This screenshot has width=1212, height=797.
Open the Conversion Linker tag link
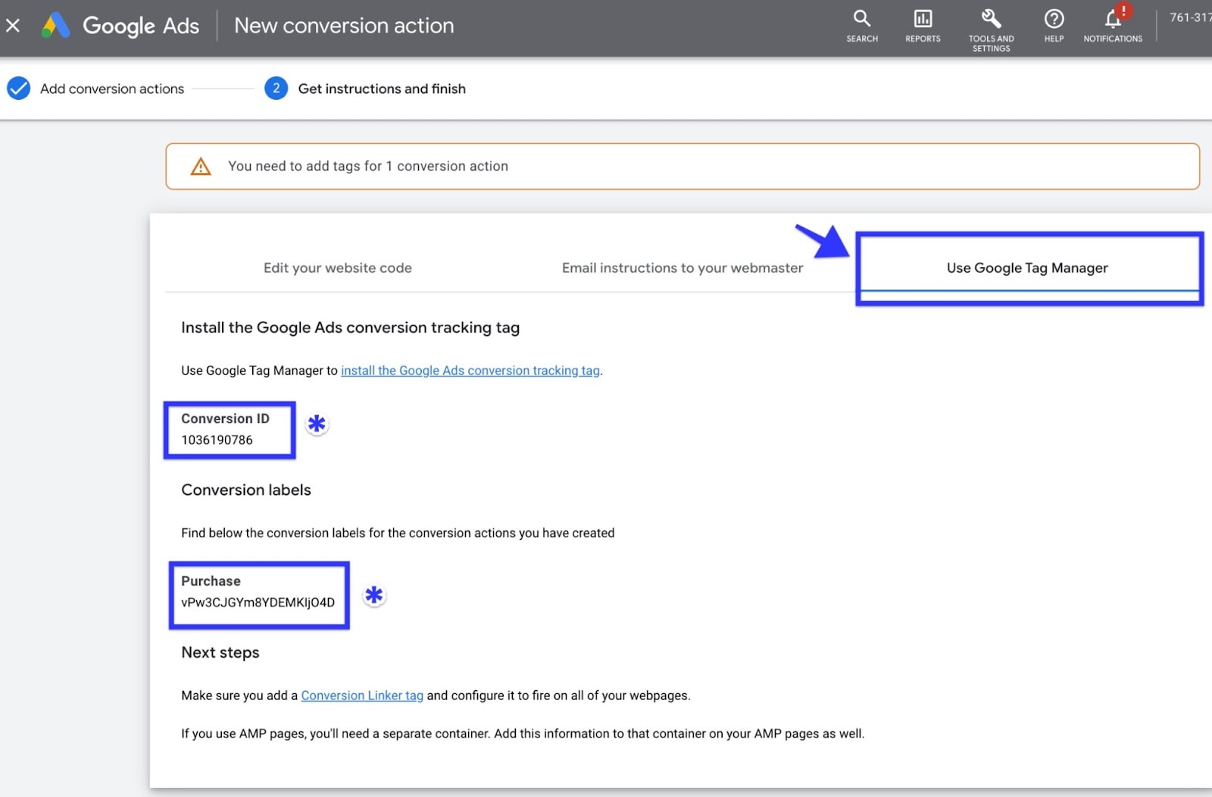[362, 696]
